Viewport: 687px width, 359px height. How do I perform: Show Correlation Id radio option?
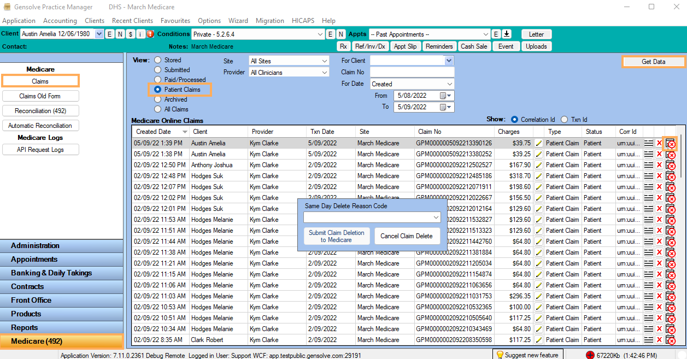(x=514, y=120)
